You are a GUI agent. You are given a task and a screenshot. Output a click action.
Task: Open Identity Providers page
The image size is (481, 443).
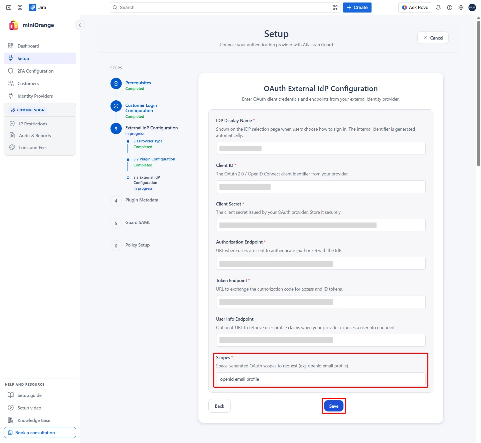40,96
